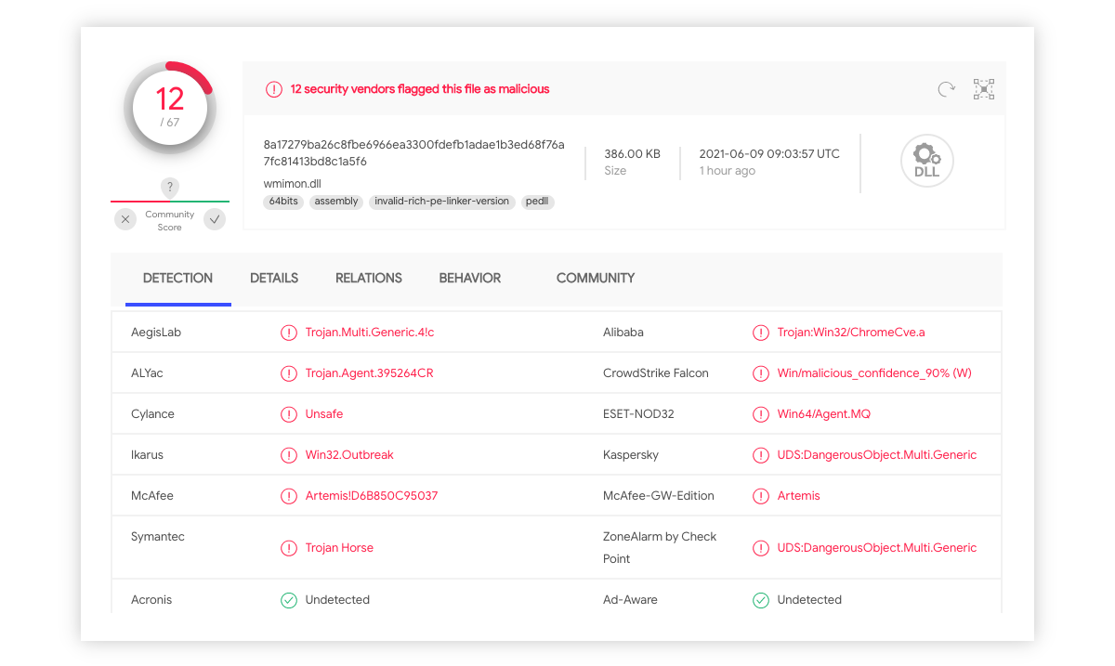Click the alert icon beside the malicious banner
The height and width of the screenshot is (666, 1115).
[x=274, y=89]
